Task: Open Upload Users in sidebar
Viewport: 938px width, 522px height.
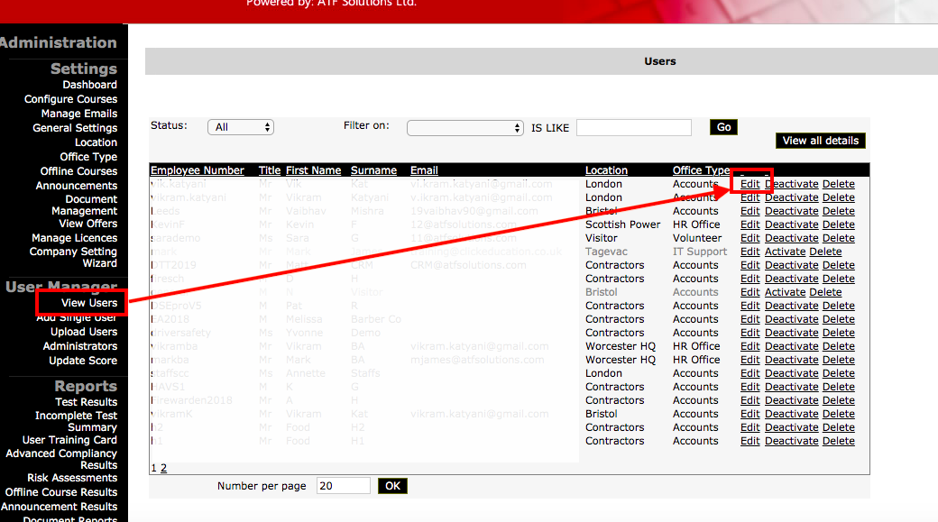Action: tap(84, 332)
